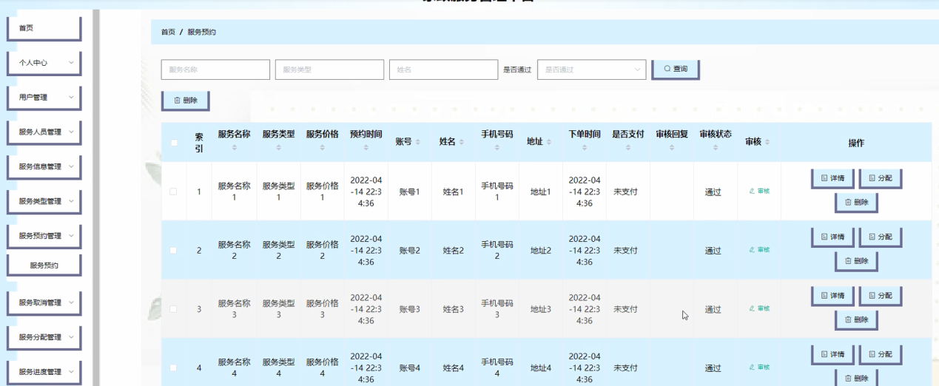This screenshot has width=939, height=386.
Task: Select the 地址1 cell
Action: (x=541, y=192)
